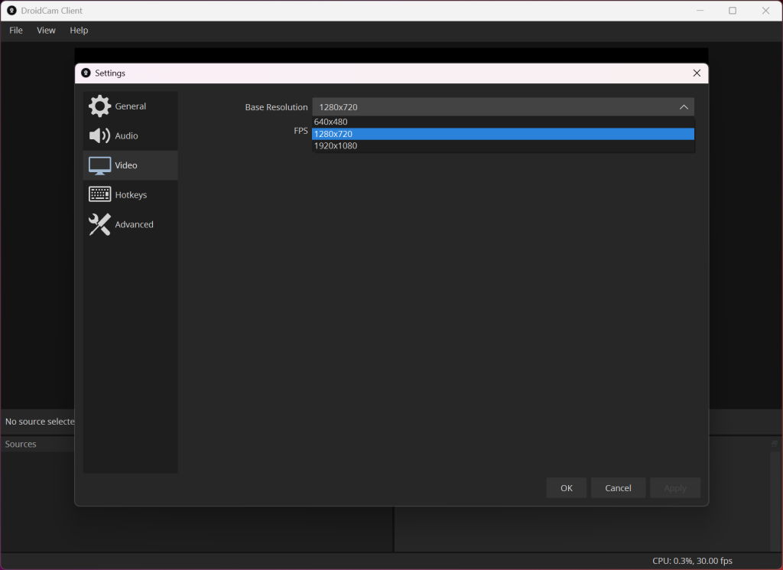Image resolution: width=783 pixels, height=570 pixels.
Task: Open the General settings gear icon
Action: [99, 106]
